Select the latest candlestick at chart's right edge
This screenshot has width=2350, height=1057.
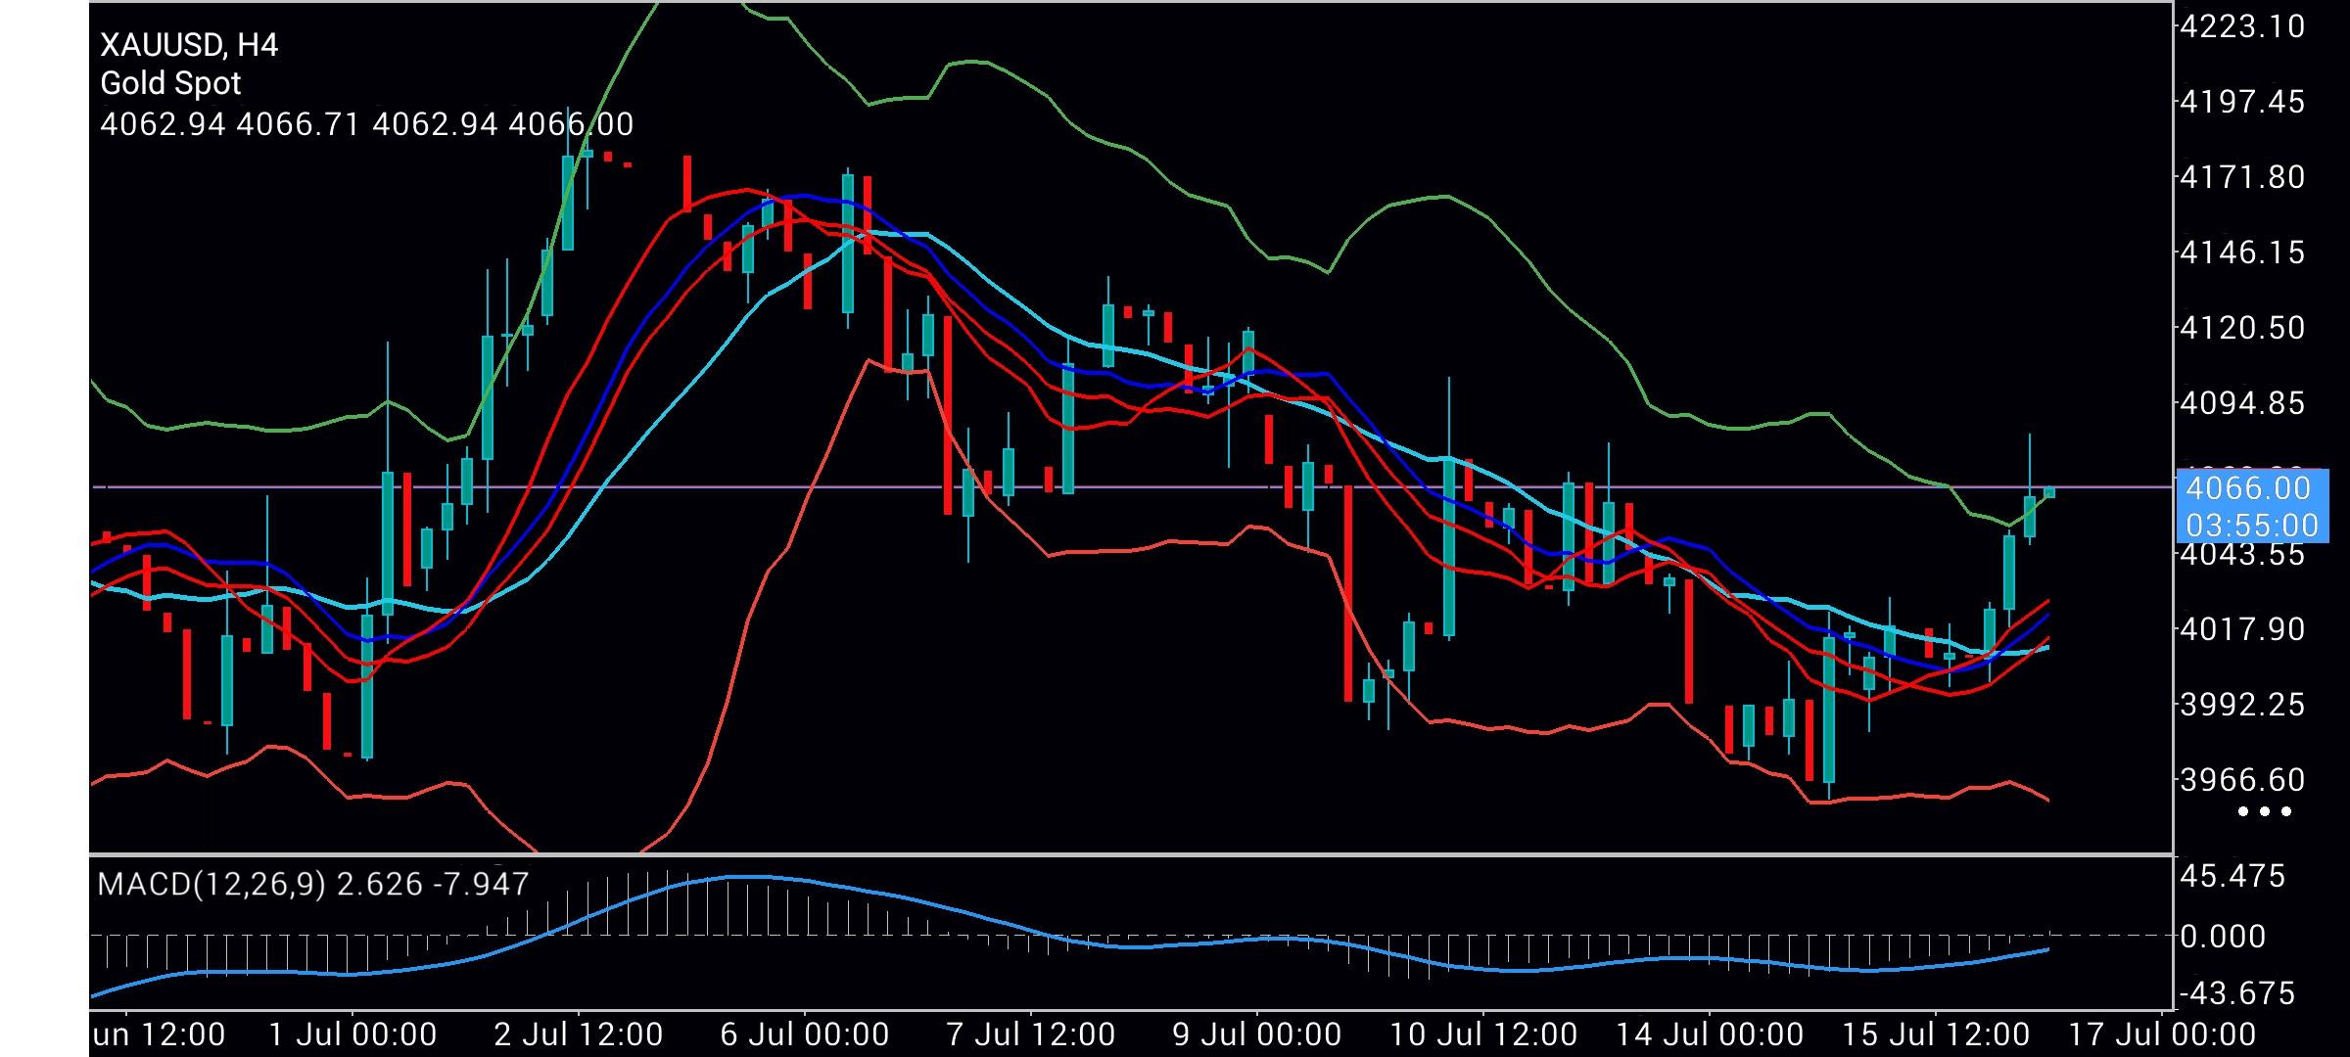(x=2049, y=492)
